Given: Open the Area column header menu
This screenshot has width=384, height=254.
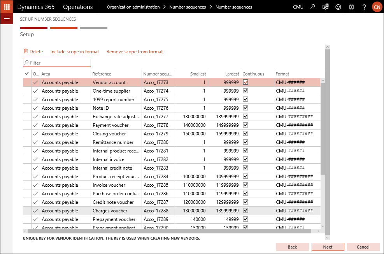Looking at the screenshot, I should pos(65,74).
